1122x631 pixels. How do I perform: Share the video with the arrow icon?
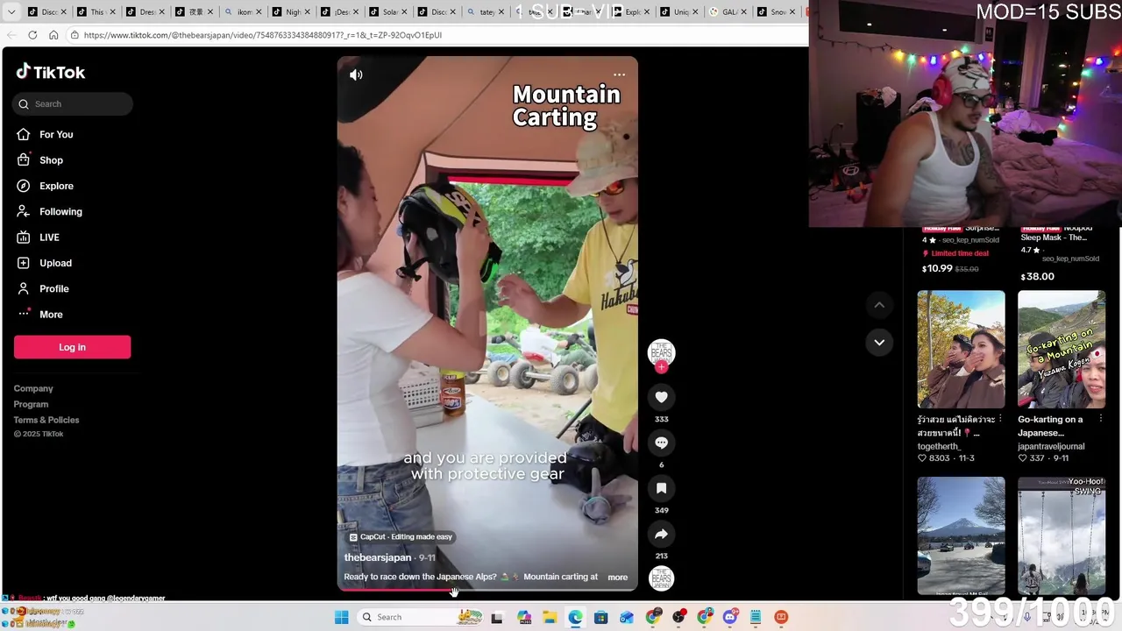[x=661, y=534]
